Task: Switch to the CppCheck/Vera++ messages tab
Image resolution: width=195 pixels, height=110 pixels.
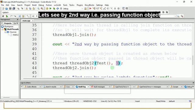Action: coord(150,87)
